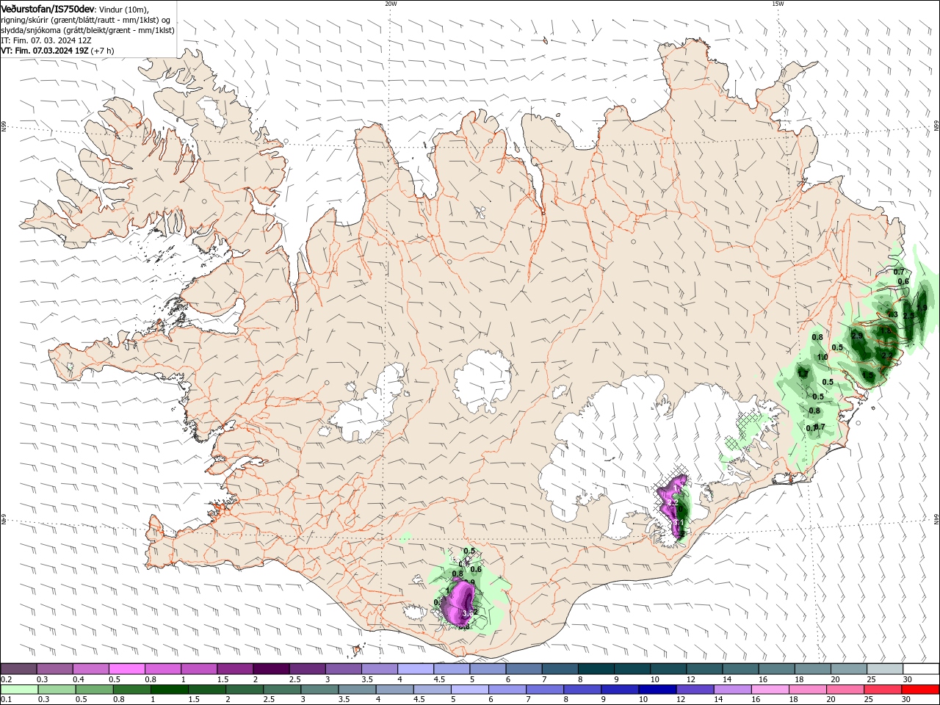Click the snow scale swatch above the 0.2 label
The width and height of the screenshot is (940, 705).
(x=19, y=669)
